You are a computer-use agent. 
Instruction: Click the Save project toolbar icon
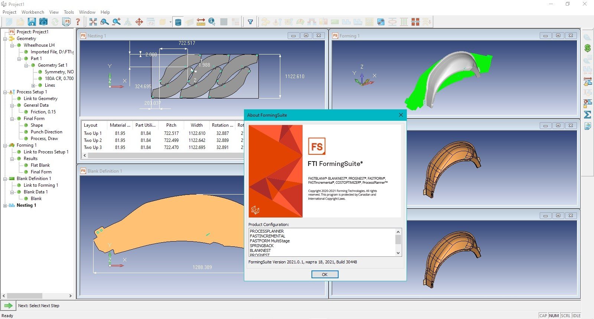[x=32, y=22]
